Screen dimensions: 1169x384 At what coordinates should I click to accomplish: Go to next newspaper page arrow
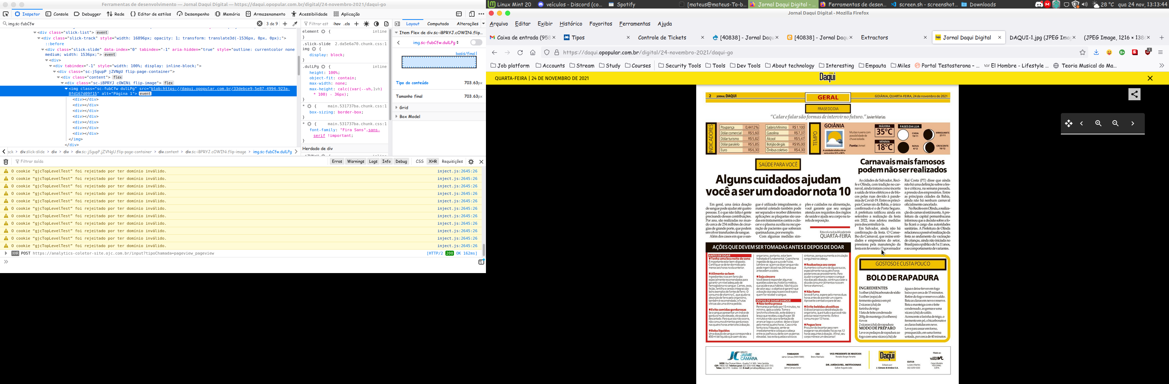1133,123
